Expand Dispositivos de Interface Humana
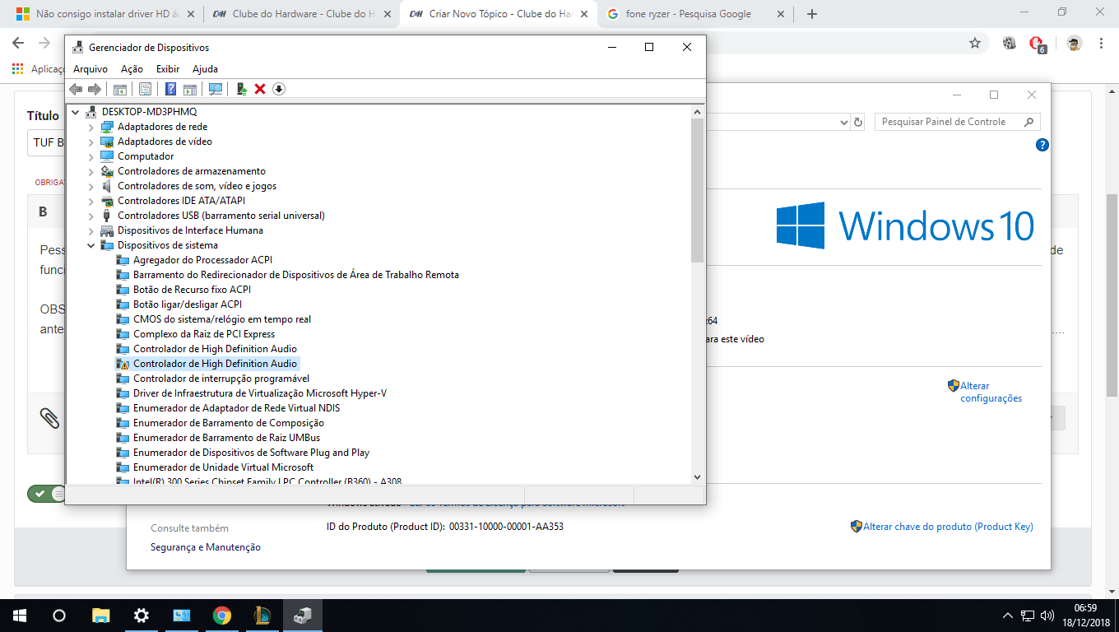 (91, 230)
